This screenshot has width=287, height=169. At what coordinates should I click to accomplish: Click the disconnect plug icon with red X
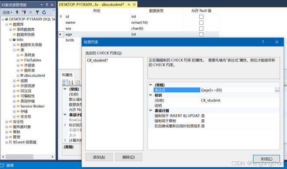click(24, 12)
